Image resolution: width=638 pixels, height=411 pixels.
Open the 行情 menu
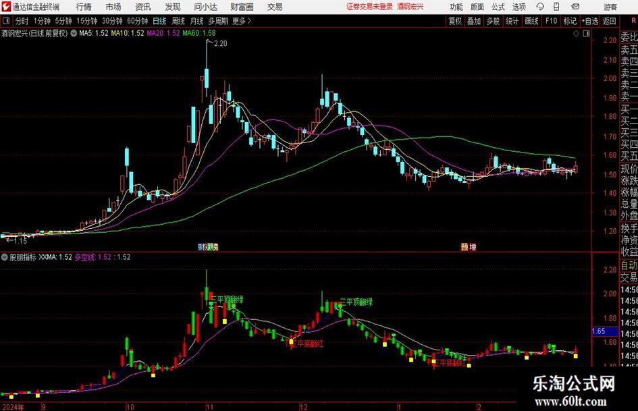coord(84,7)
